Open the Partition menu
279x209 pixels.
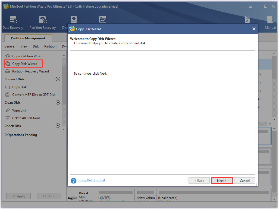pyautogui.click(x=50, y=46)
